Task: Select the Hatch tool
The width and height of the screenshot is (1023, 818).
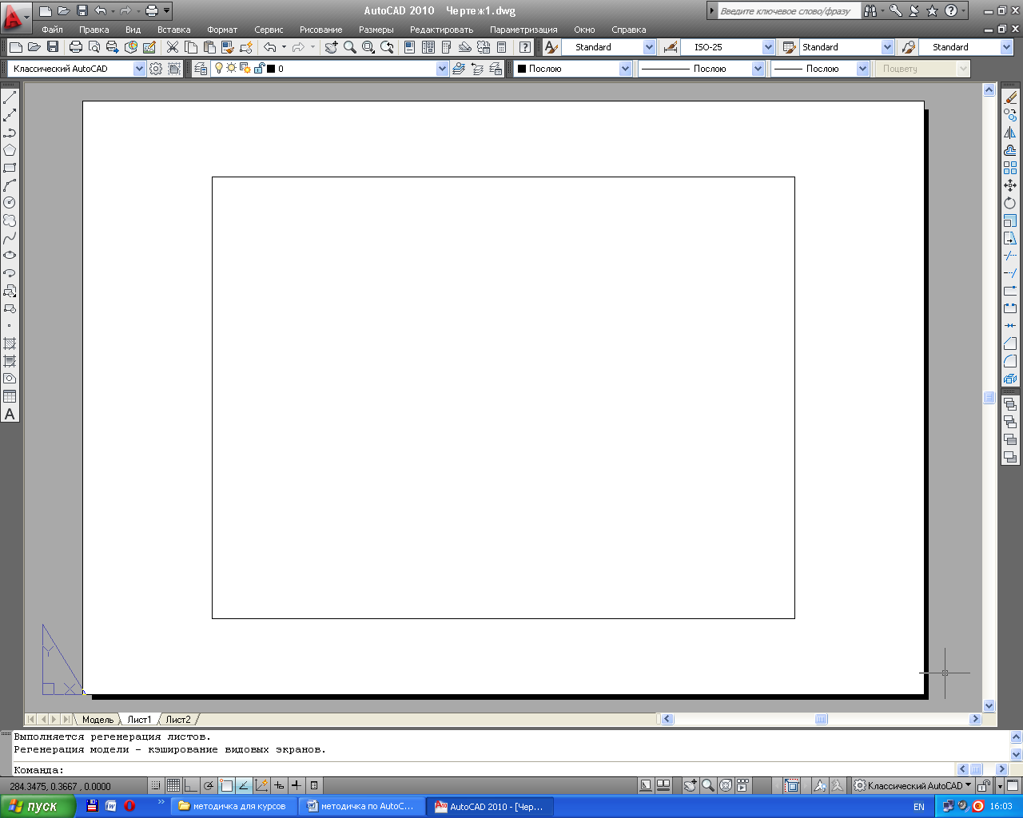Action: tap(10, 343)
